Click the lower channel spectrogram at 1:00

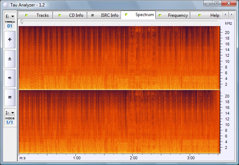[76, 121]
